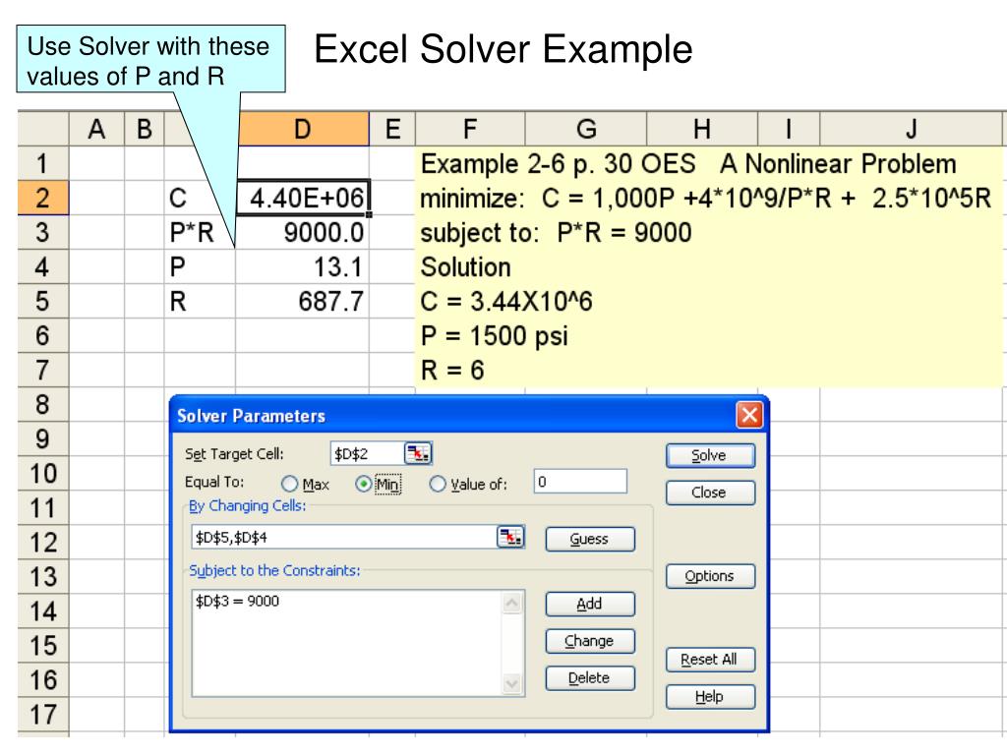Select the Value of radio button
This screenshot has height=755, width=1007.
[438, 484]
